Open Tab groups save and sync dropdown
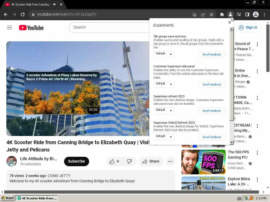The height and width of the screenshot is (202, 270). point(164,54)
